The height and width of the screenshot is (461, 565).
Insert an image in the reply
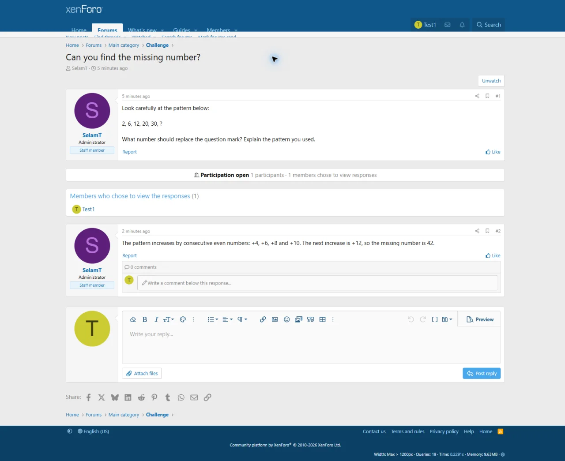pos(275,319)
